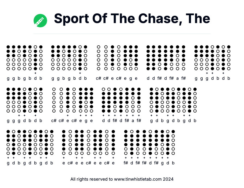This screenshot has width=244, height=188.
Task: Click the first fingering diagram in the second row
Action: (8, 100)
